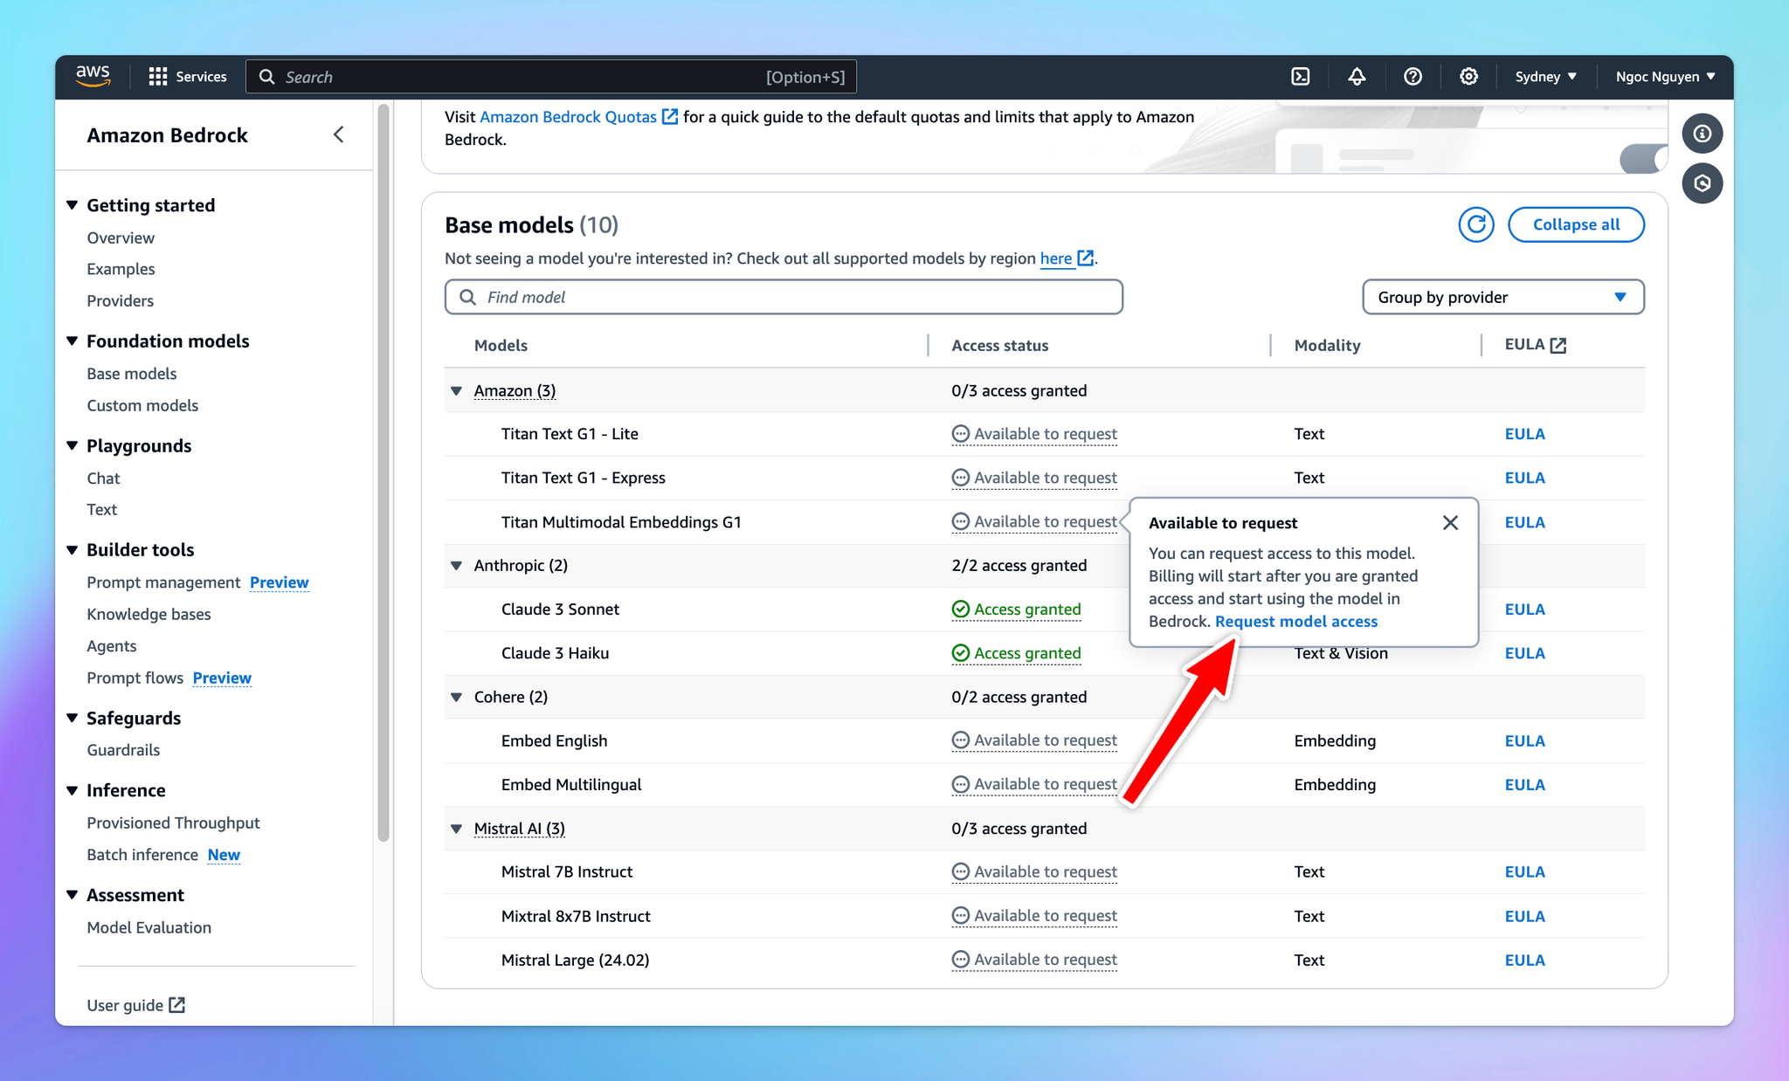Image resolution: width=1789 pixels, height=1081 pixels.
Task: Collapse the Safeguards sidebar section
Action: pos(73,718)
